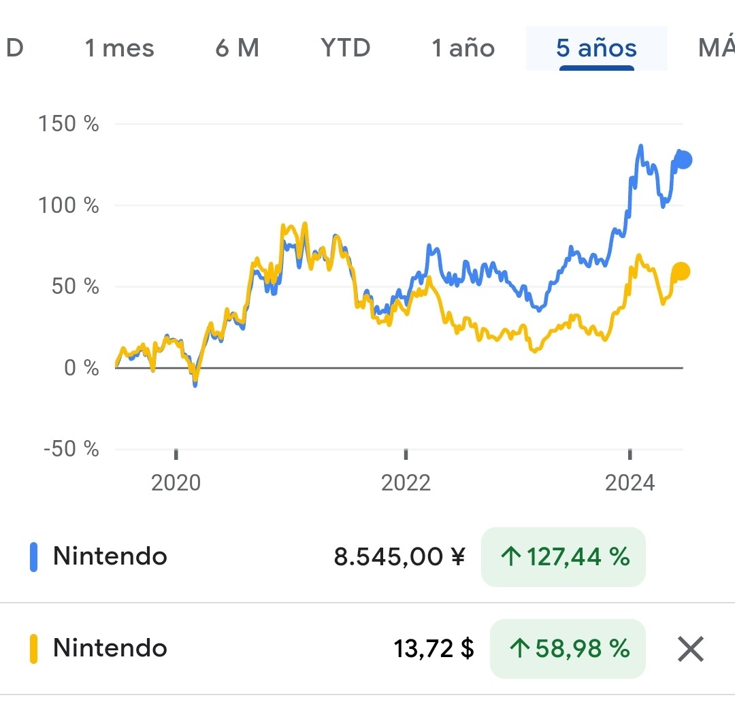Viewport: 735px width, 702px height.
Task: Switch to the 1 año tab
Action: click(463, 48)
